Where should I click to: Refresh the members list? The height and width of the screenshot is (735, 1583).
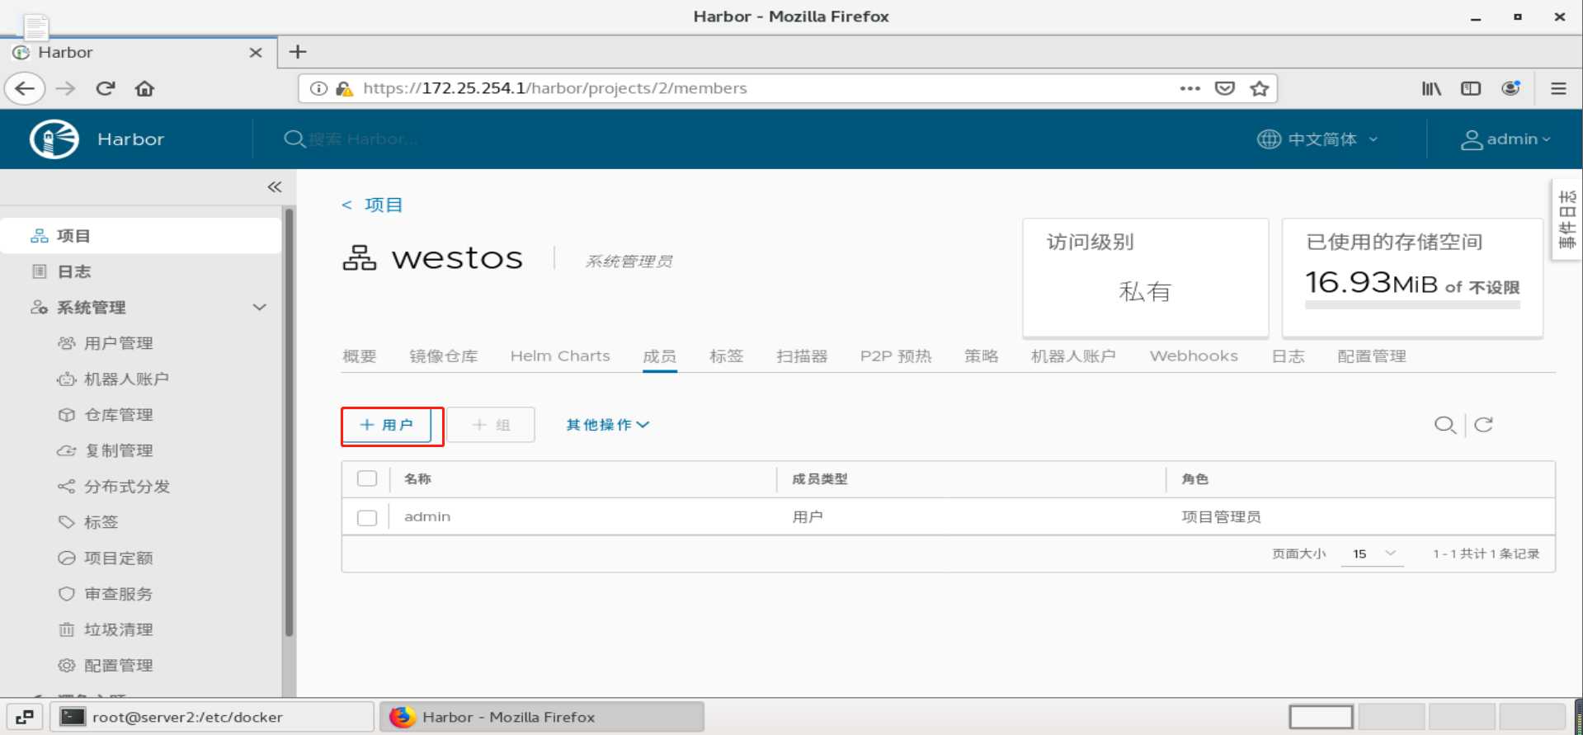coord(1483,425)
